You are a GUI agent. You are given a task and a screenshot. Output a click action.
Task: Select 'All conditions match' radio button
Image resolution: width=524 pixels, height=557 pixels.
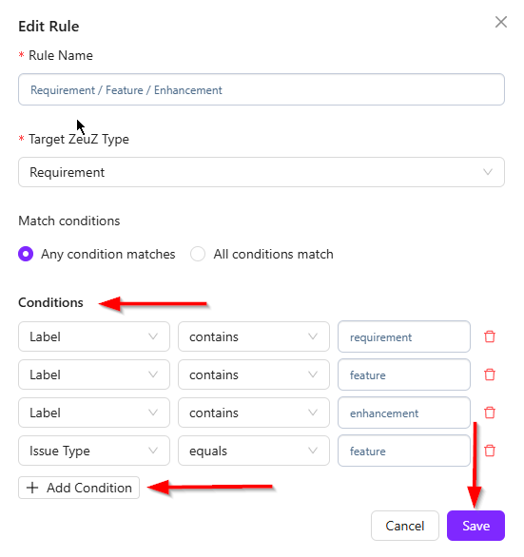click(x=198, y=254)
